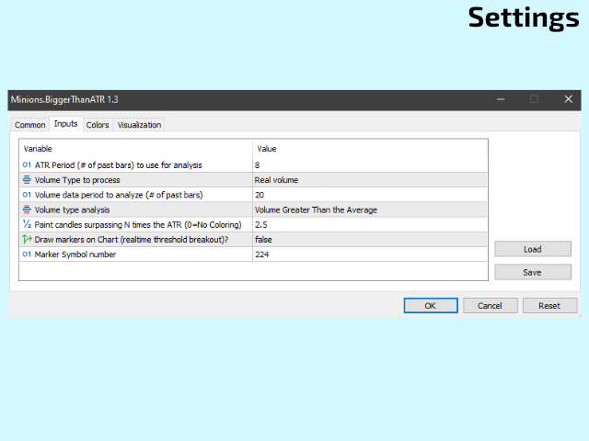589x441 pixels.
Task: Click the enum icon beside Volume type analysis
Action: click(x=27, y=209)
